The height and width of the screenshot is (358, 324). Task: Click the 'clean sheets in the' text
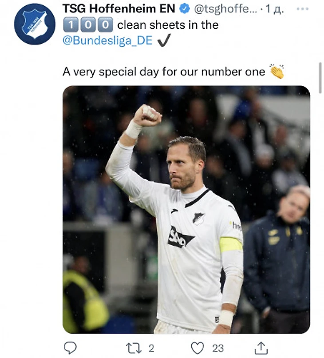168,25
